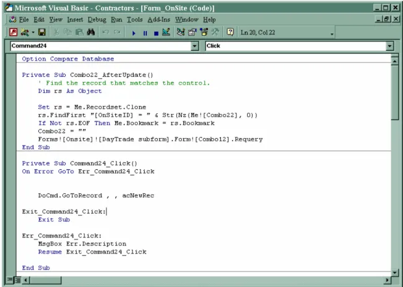Click the 'Private Sub Combo22_AfterUpdate()' line
Screen dimensions: 403x287
pos(87,75)
